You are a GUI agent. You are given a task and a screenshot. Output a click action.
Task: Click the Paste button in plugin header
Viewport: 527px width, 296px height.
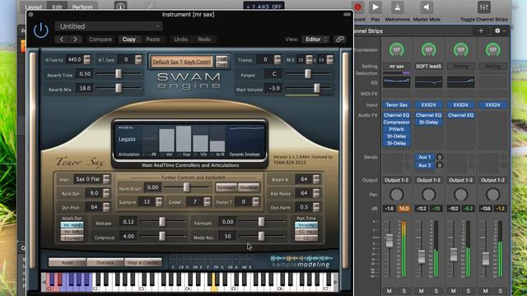pyautogui.click(x=153, y=39)
